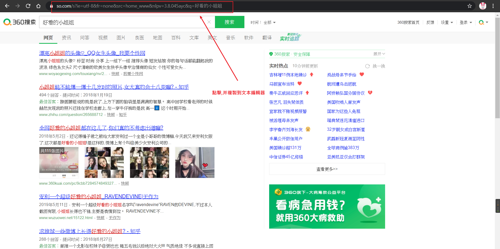500x249 pixels.
Task: Switch to the 地图 tab
Action: tap(158, 38)
